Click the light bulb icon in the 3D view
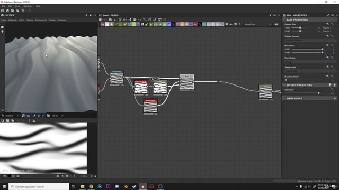 pos(3,32)
